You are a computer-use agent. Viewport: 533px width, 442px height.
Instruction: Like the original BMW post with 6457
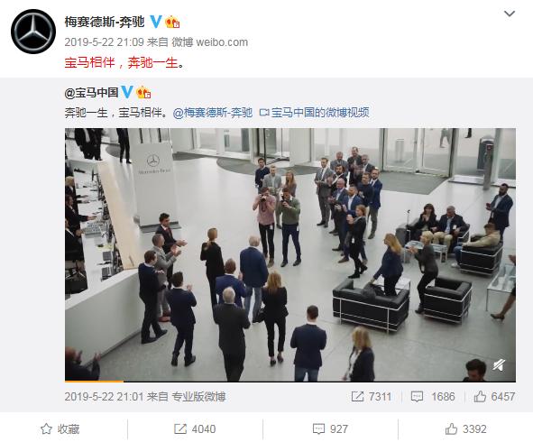[x=494, y=396]
